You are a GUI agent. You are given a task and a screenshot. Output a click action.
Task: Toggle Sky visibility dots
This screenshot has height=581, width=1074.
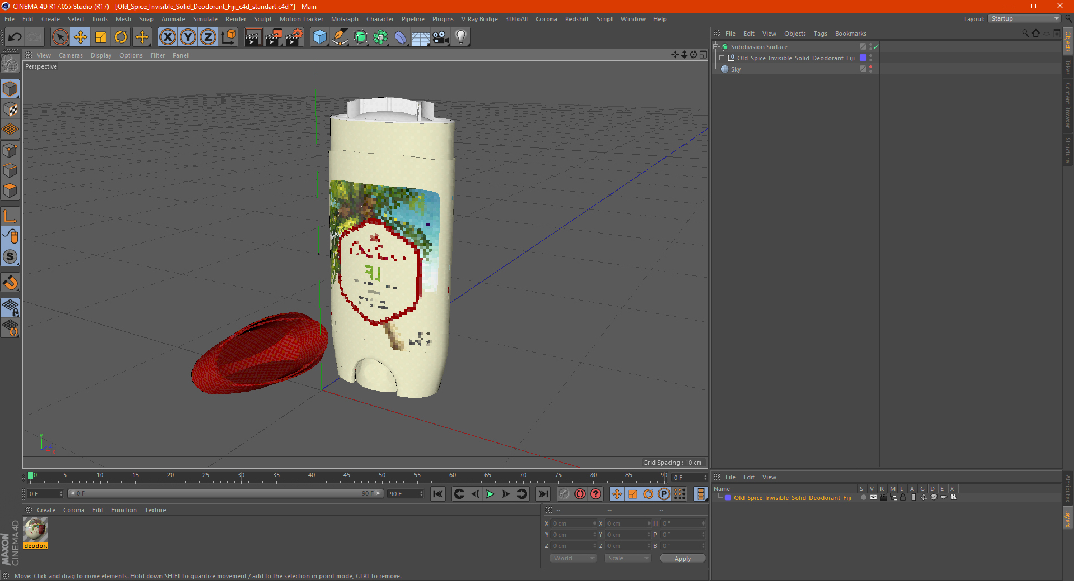pyautogui.click(x=870, y=69)
